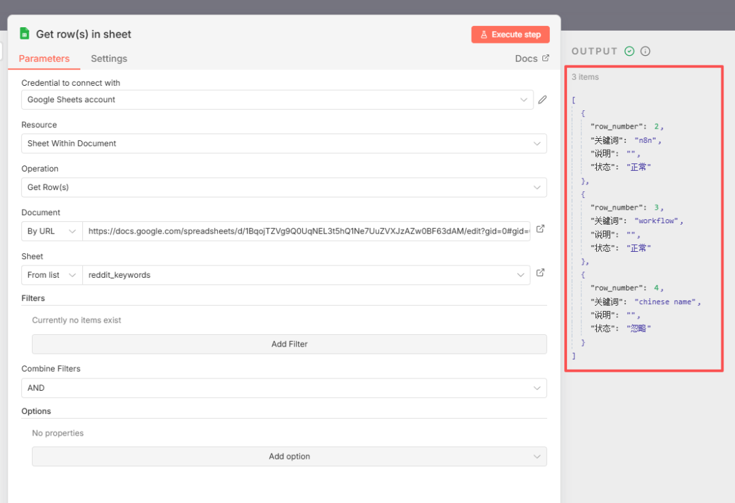735x503 pixels.
Task: Select the Parameters tab
Action: click(44, 59)
